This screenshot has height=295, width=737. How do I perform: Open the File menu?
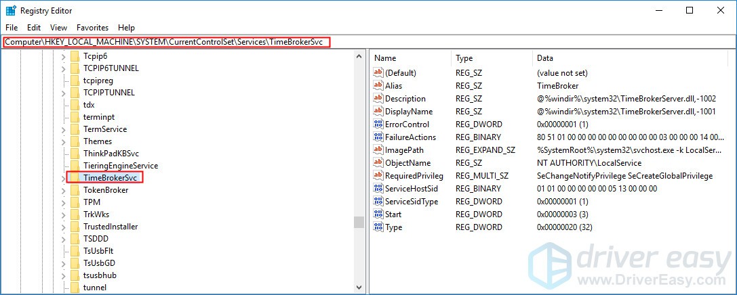[12, 28]
